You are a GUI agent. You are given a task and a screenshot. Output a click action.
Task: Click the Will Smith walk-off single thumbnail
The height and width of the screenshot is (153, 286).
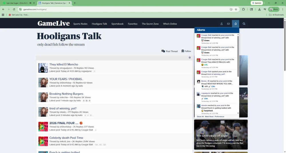click(221, 134)
